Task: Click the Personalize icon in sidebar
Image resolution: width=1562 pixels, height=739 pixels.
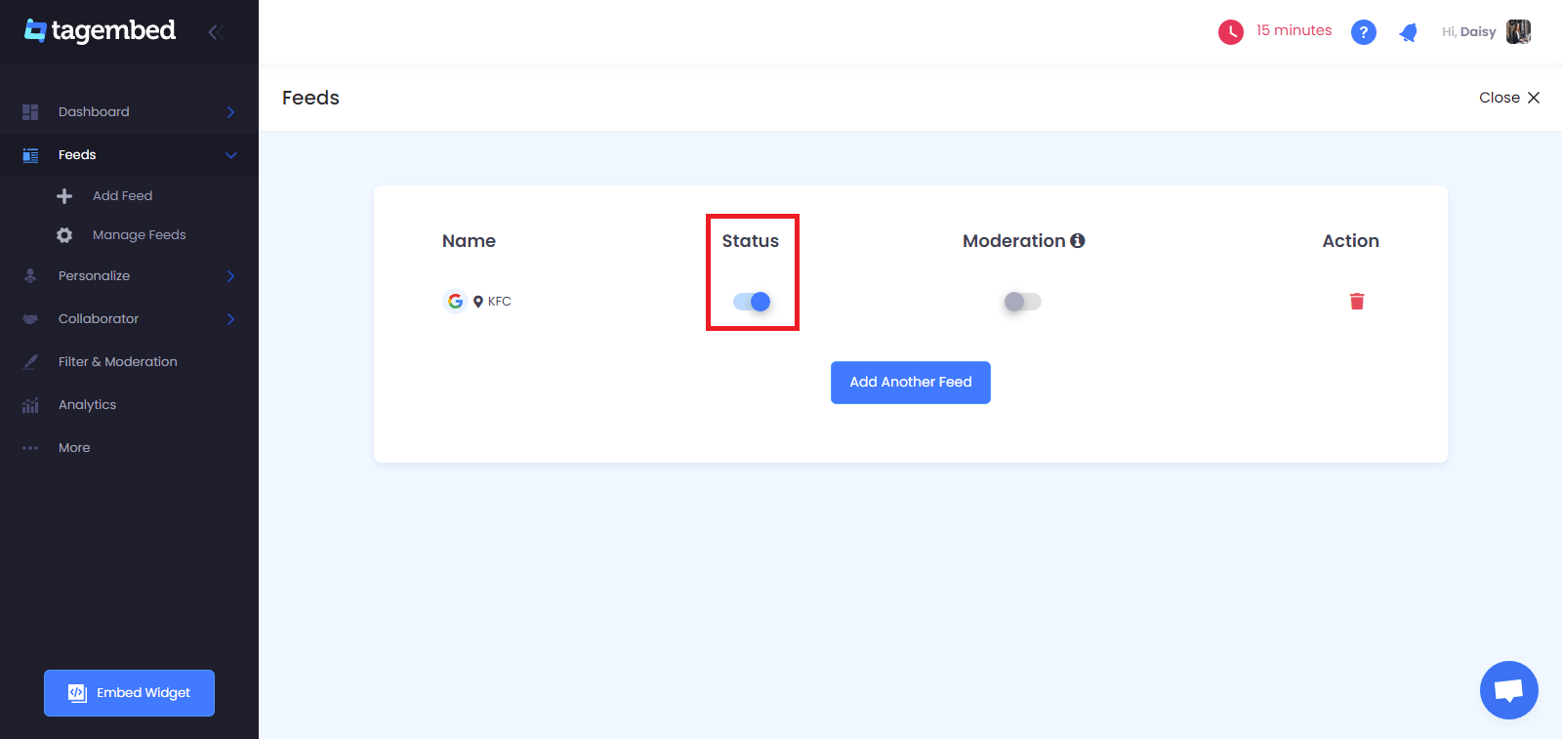Action: pyautogui.click(x=30, y=276)
